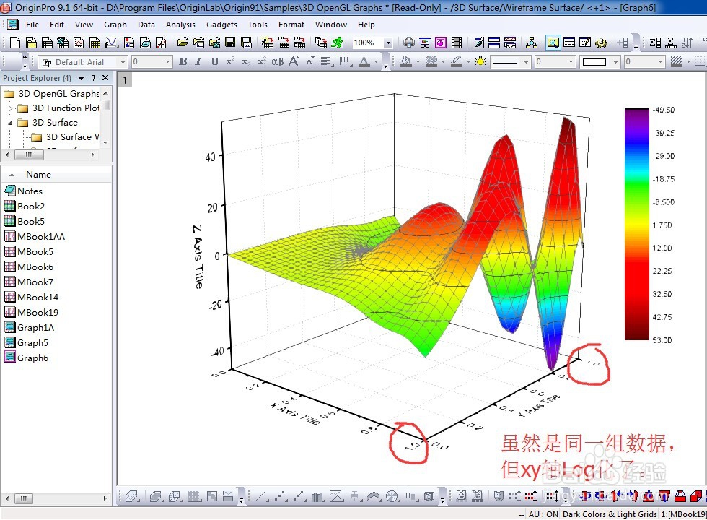Click the color scale legend bar

pyautogui.click(x=636, y=224)
